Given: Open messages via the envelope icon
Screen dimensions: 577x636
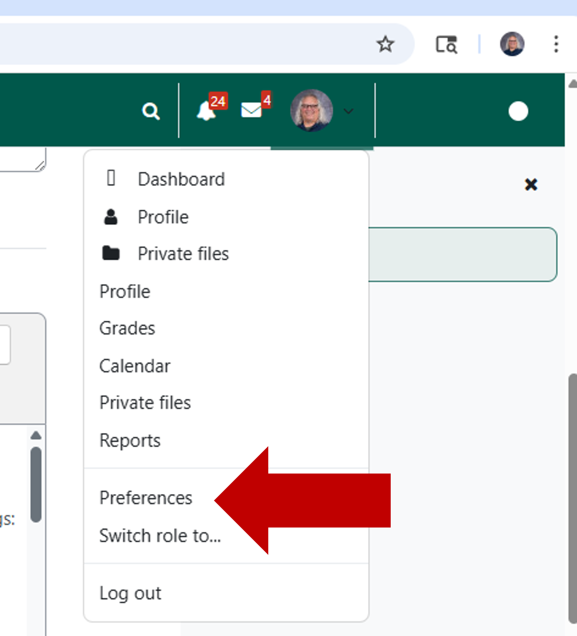Looking at the screenshot, I should (251, 111).
